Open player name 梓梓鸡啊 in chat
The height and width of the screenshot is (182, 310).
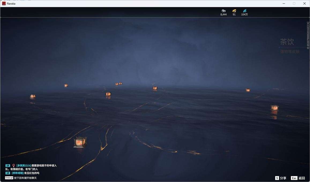[x=18, y=173]
